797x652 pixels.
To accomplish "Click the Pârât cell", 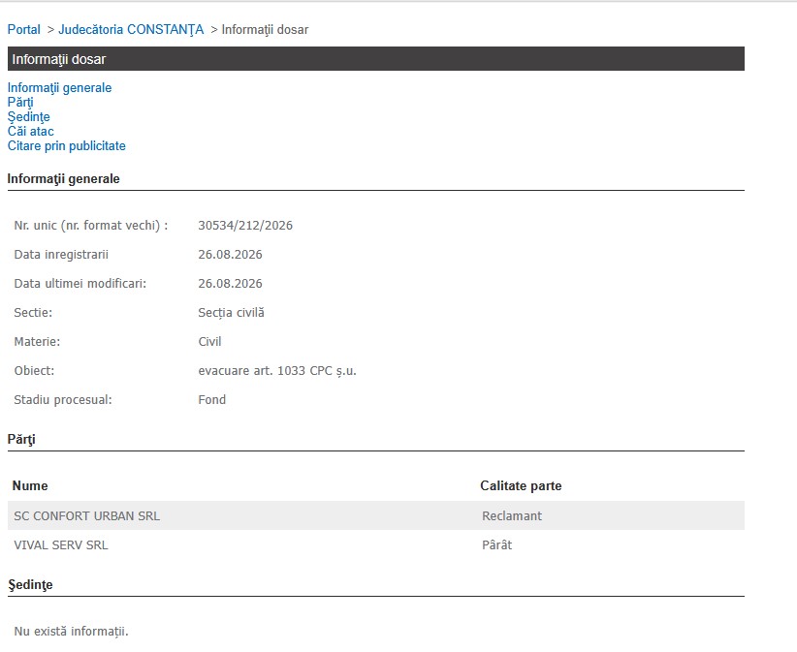I will click(497, 545).
